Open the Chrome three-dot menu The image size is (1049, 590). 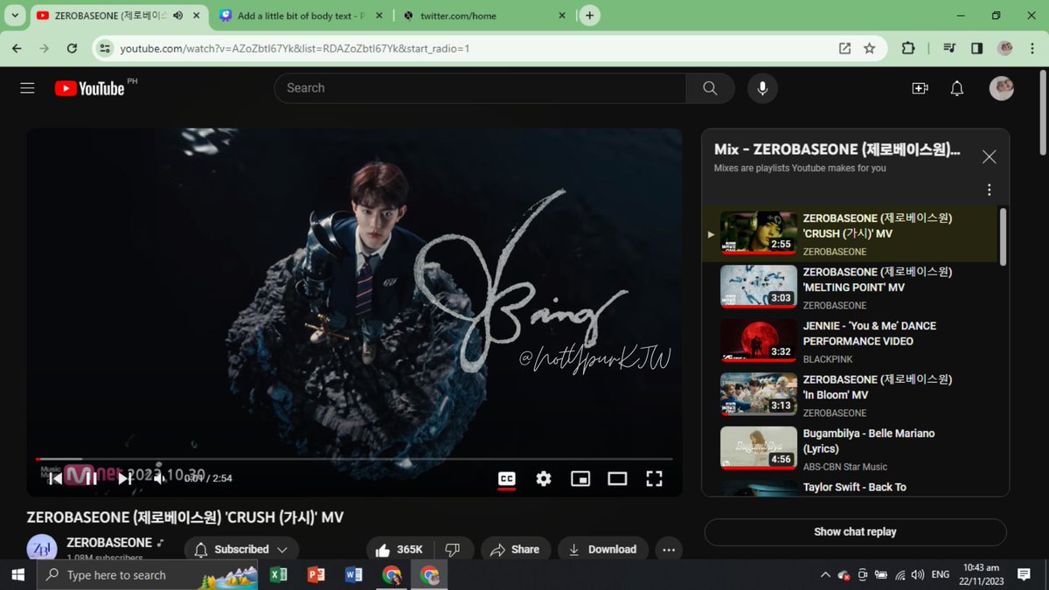1032,49
